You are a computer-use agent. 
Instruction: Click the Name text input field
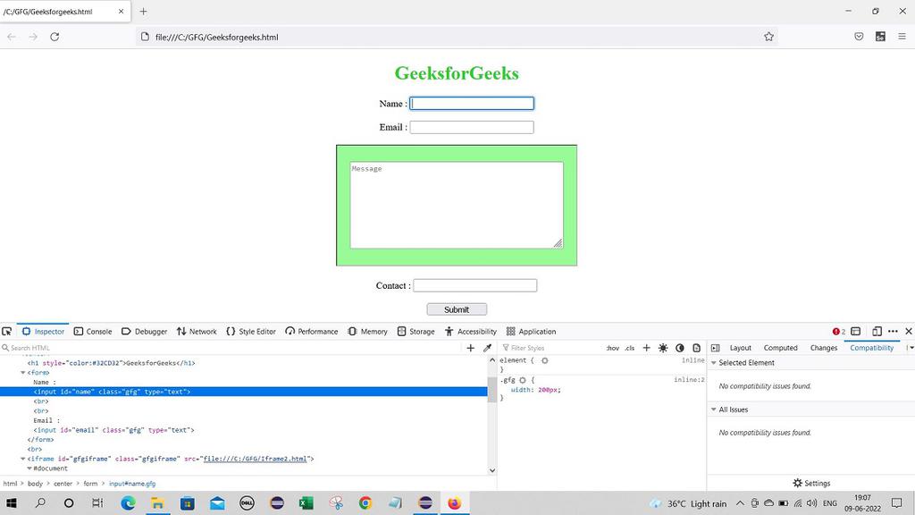[x=472, y=104]
